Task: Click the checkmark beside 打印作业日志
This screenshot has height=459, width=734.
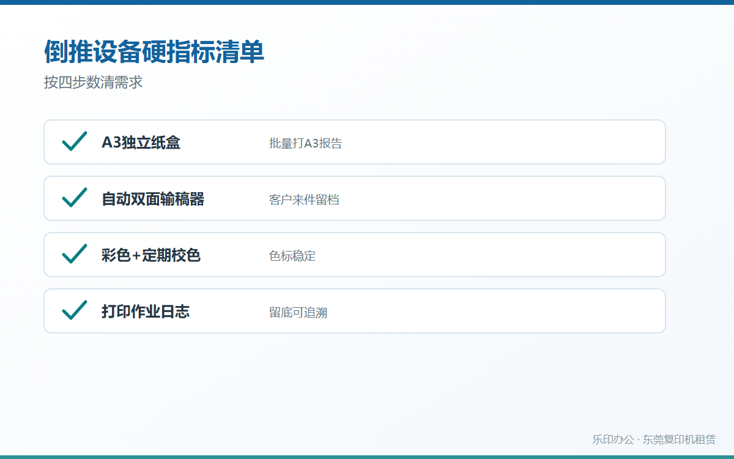Action: tap(75, 310)
